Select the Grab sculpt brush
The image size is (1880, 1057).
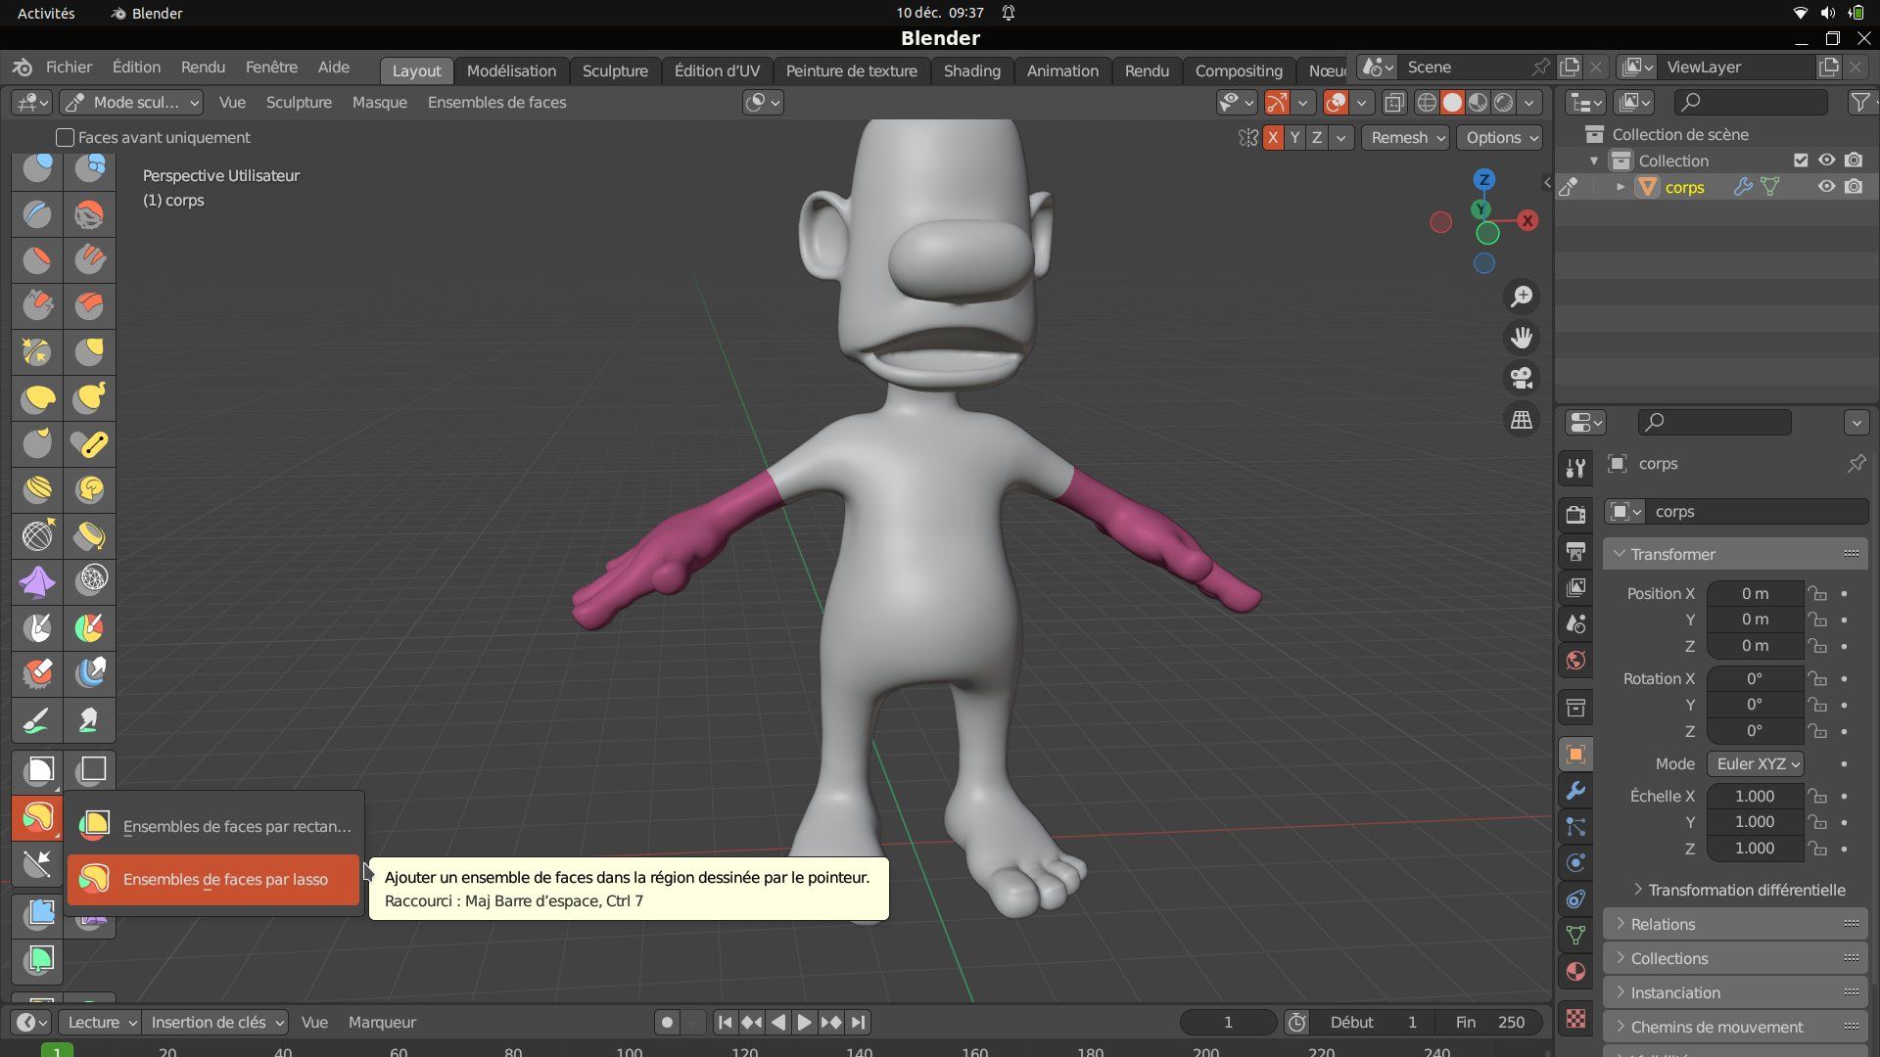pyautogui.click(x=90, y=352)
